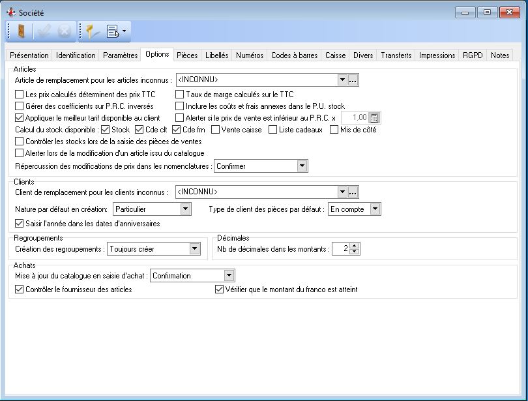The width and height of the screenshot is (528, 401).
Task: Open the 'Toujours créer' regroupements dropdown
Action: [x=194, y=248]
